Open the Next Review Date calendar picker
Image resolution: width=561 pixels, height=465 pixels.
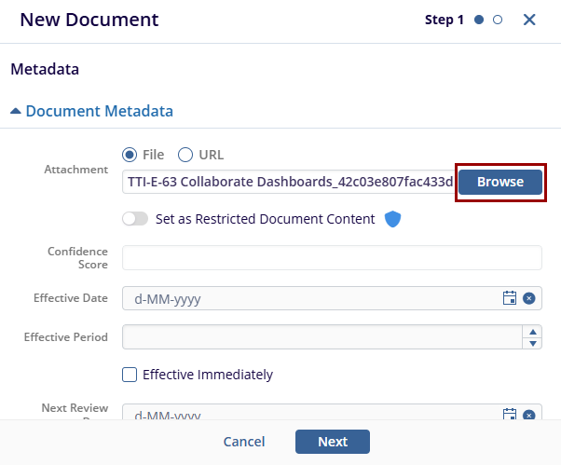[x=509, y=415]
